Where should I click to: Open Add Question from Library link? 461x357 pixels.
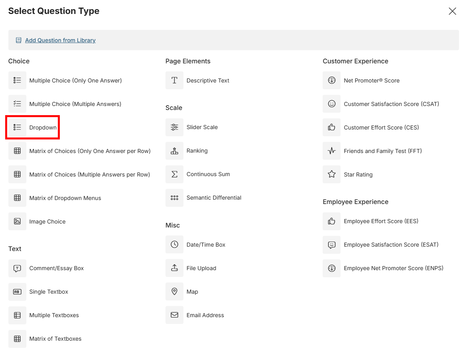click(x=60, y=40)
